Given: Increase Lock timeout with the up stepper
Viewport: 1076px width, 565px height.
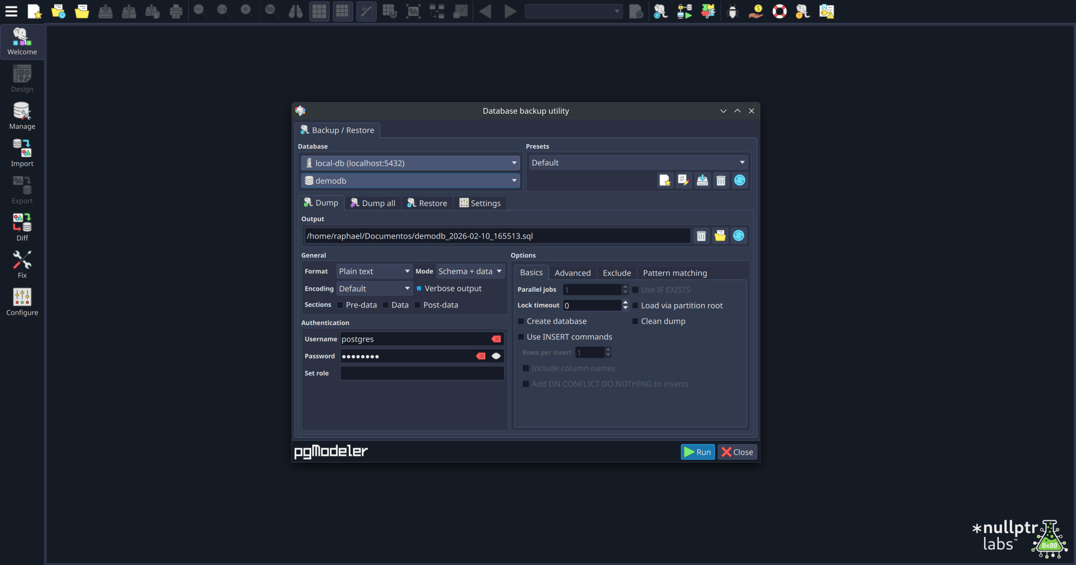Looking at the screenshot, I should pyautogui.click(x=624, y=302).
